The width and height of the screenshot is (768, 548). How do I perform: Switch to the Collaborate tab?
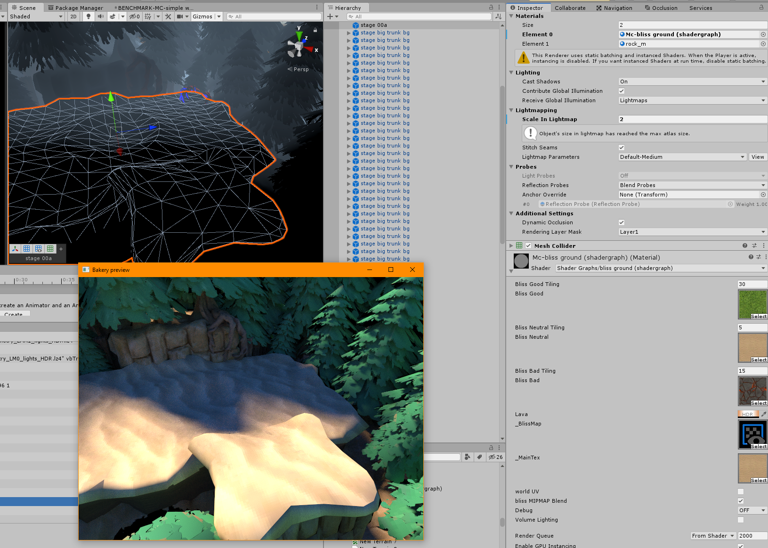[570, 8]
